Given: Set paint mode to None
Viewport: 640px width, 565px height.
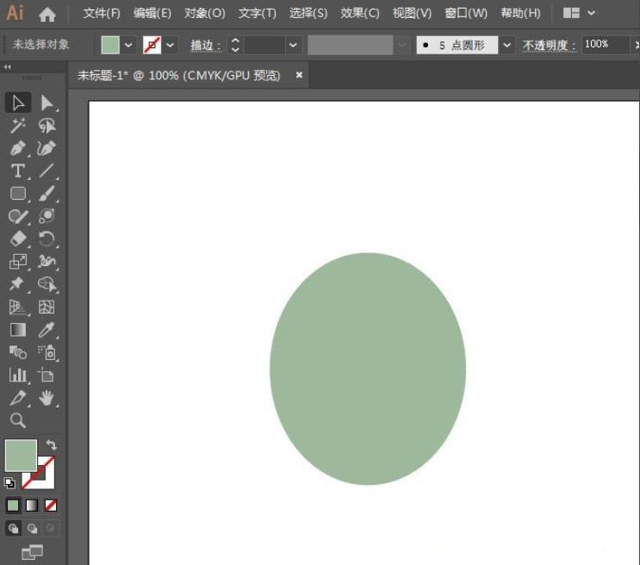Looking at the screenshot, I should pyautogui.click(x=51, y=506).
